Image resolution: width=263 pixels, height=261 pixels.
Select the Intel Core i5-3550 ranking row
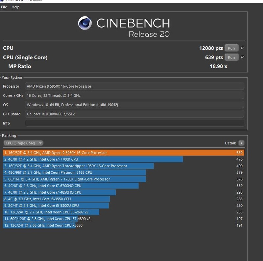(124, 199)
